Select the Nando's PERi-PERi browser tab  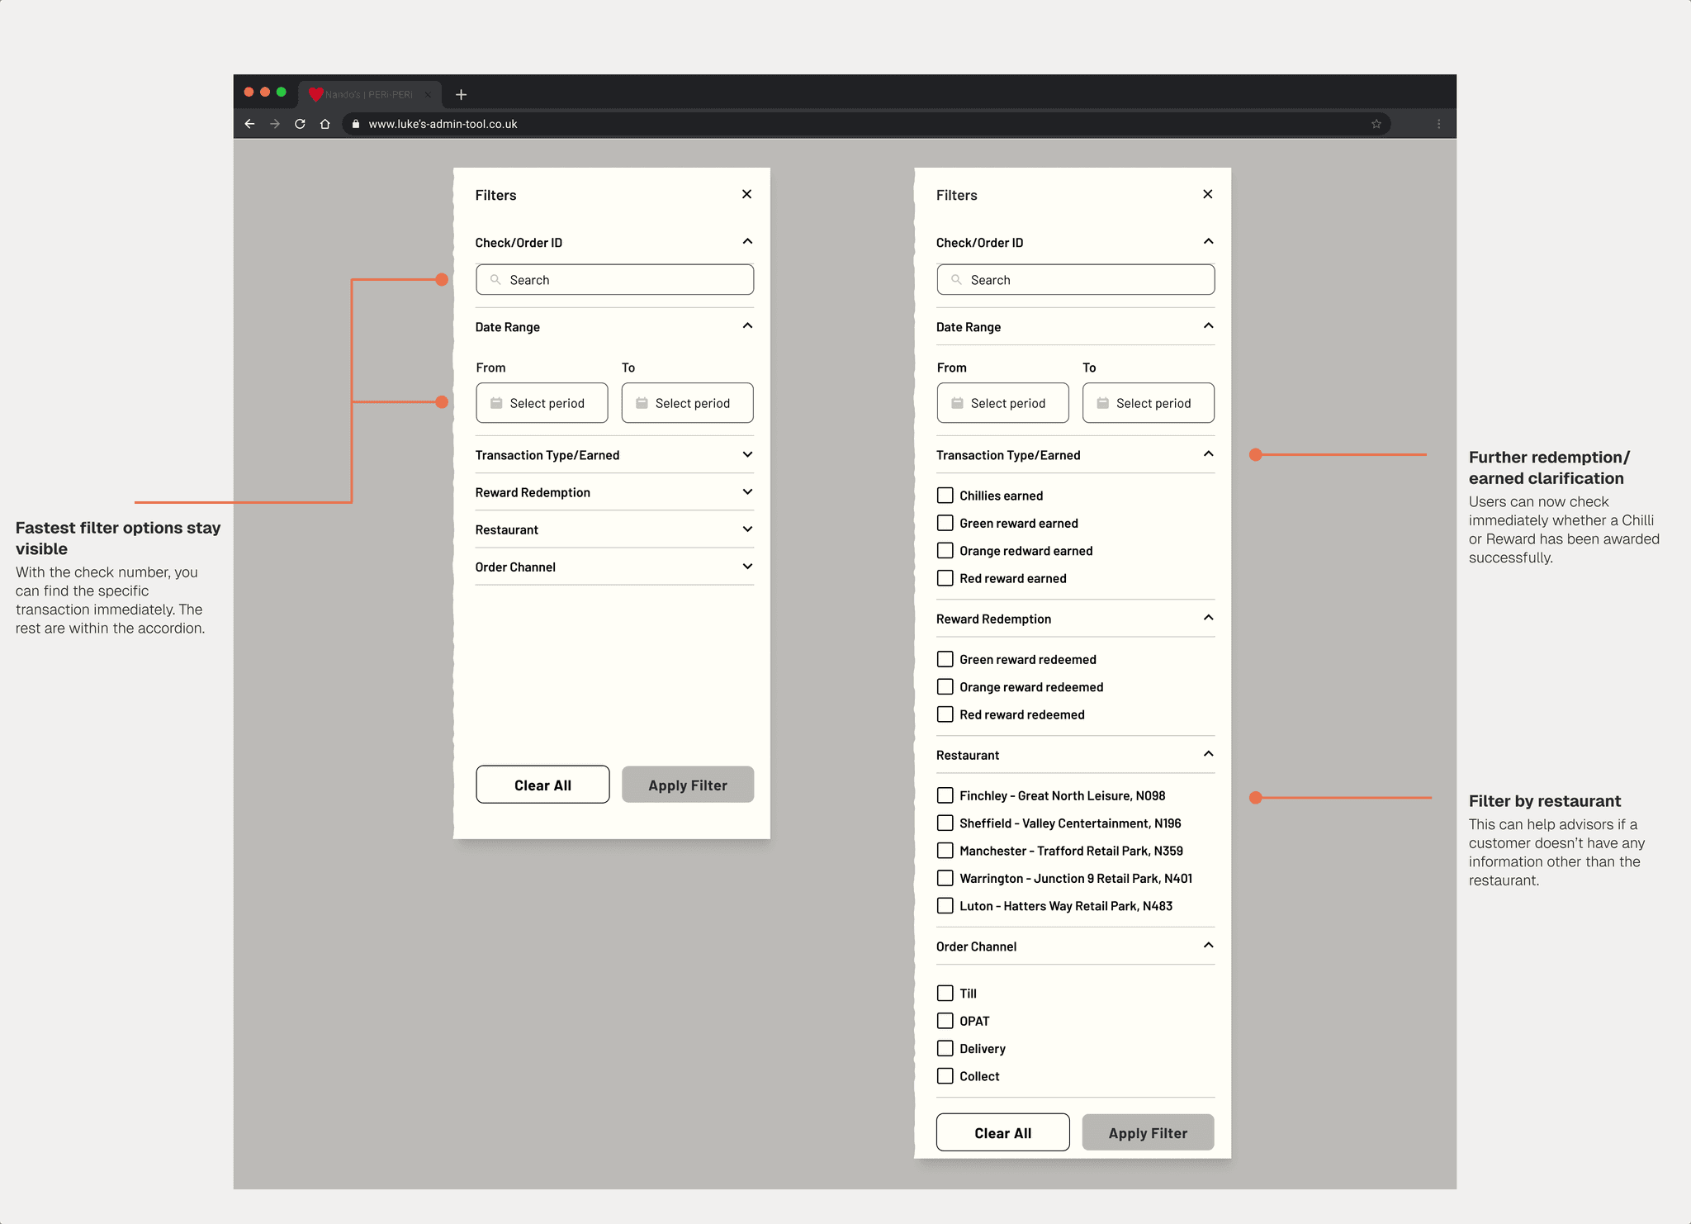pos(369,95)
